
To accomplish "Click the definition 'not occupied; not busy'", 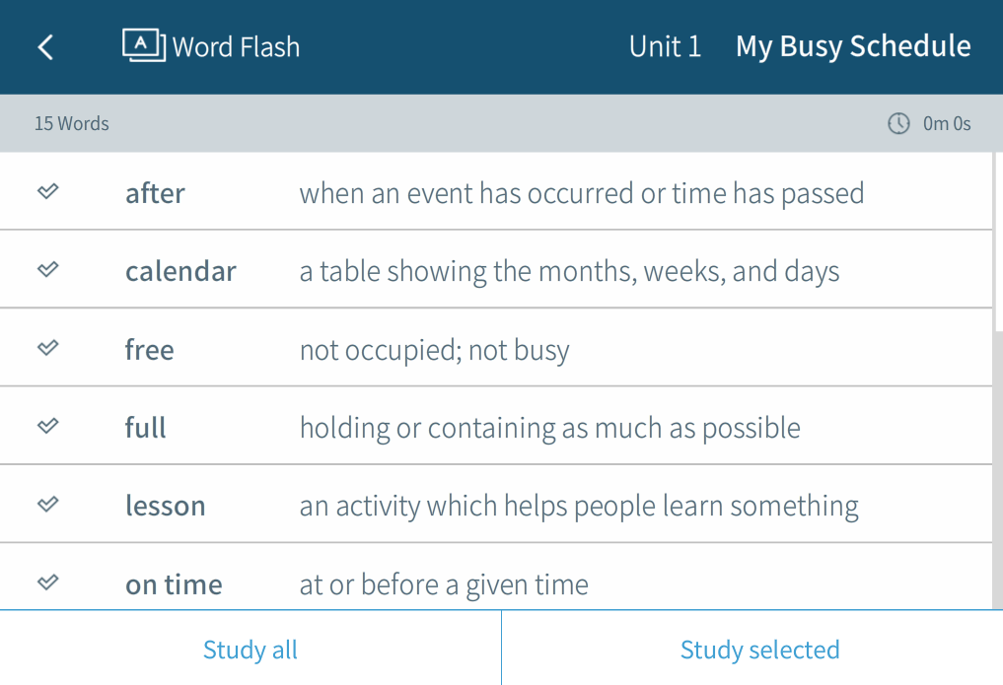I will click(x=434, y=350).
